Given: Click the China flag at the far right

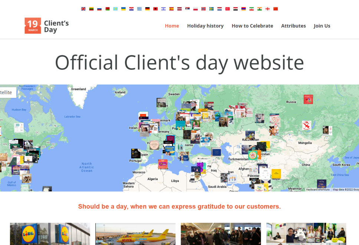Looking at the screenshot, I should point(276,8).
